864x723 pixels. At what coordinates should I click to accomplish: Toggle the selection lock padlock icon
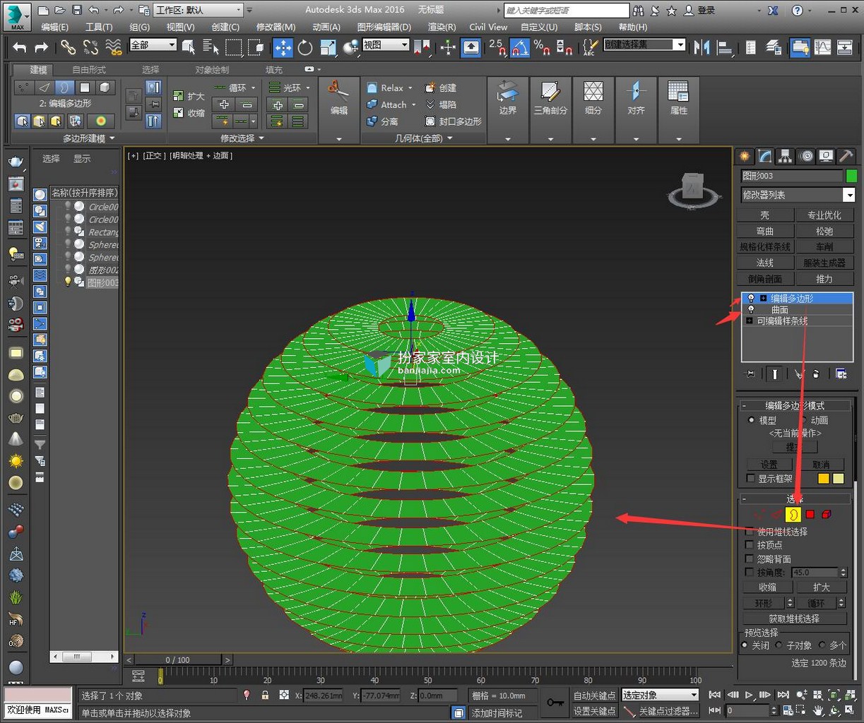click(x=265, y=695)
